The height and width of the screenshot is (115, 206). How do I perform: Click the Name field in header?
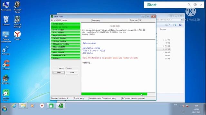76,20
